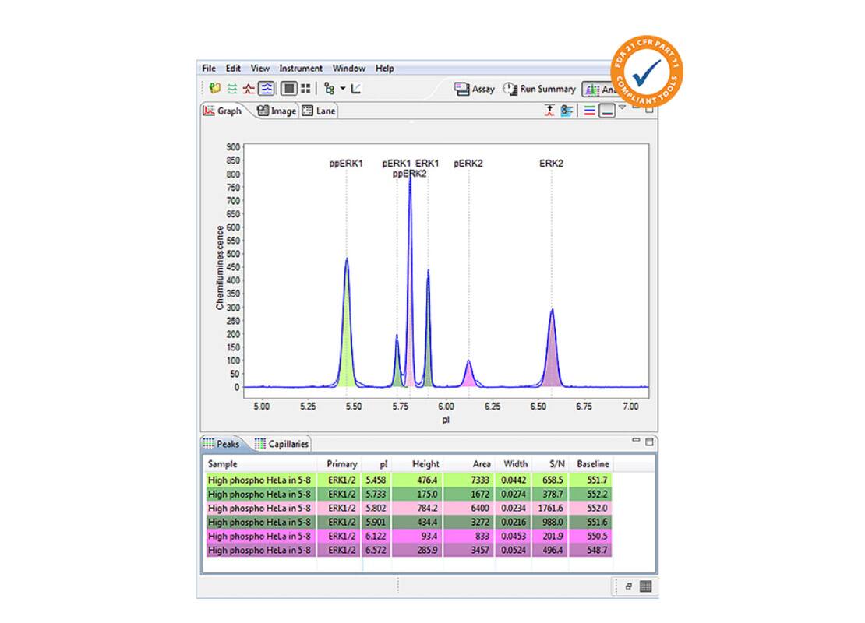The width and height of the screenshot is (865, 623).
Task: Click the axis scale toolbar icon
Action: tap(356, 88)
